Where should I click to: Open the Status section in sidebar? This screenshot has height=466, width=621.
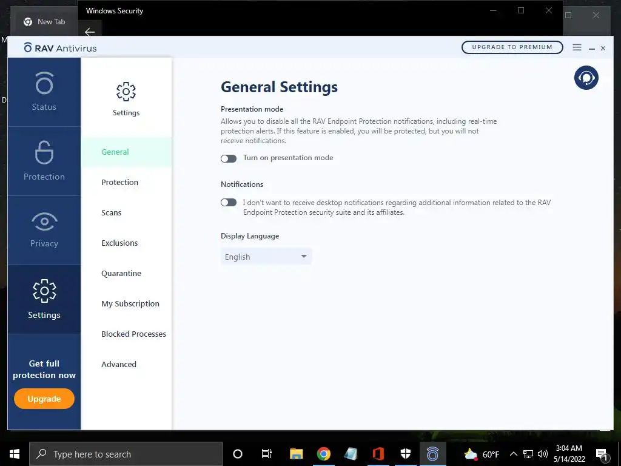[x=44, y=92]
